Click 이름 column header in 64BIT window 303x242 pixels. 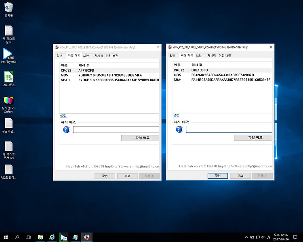pyautogui.click(x=181, y=65)
